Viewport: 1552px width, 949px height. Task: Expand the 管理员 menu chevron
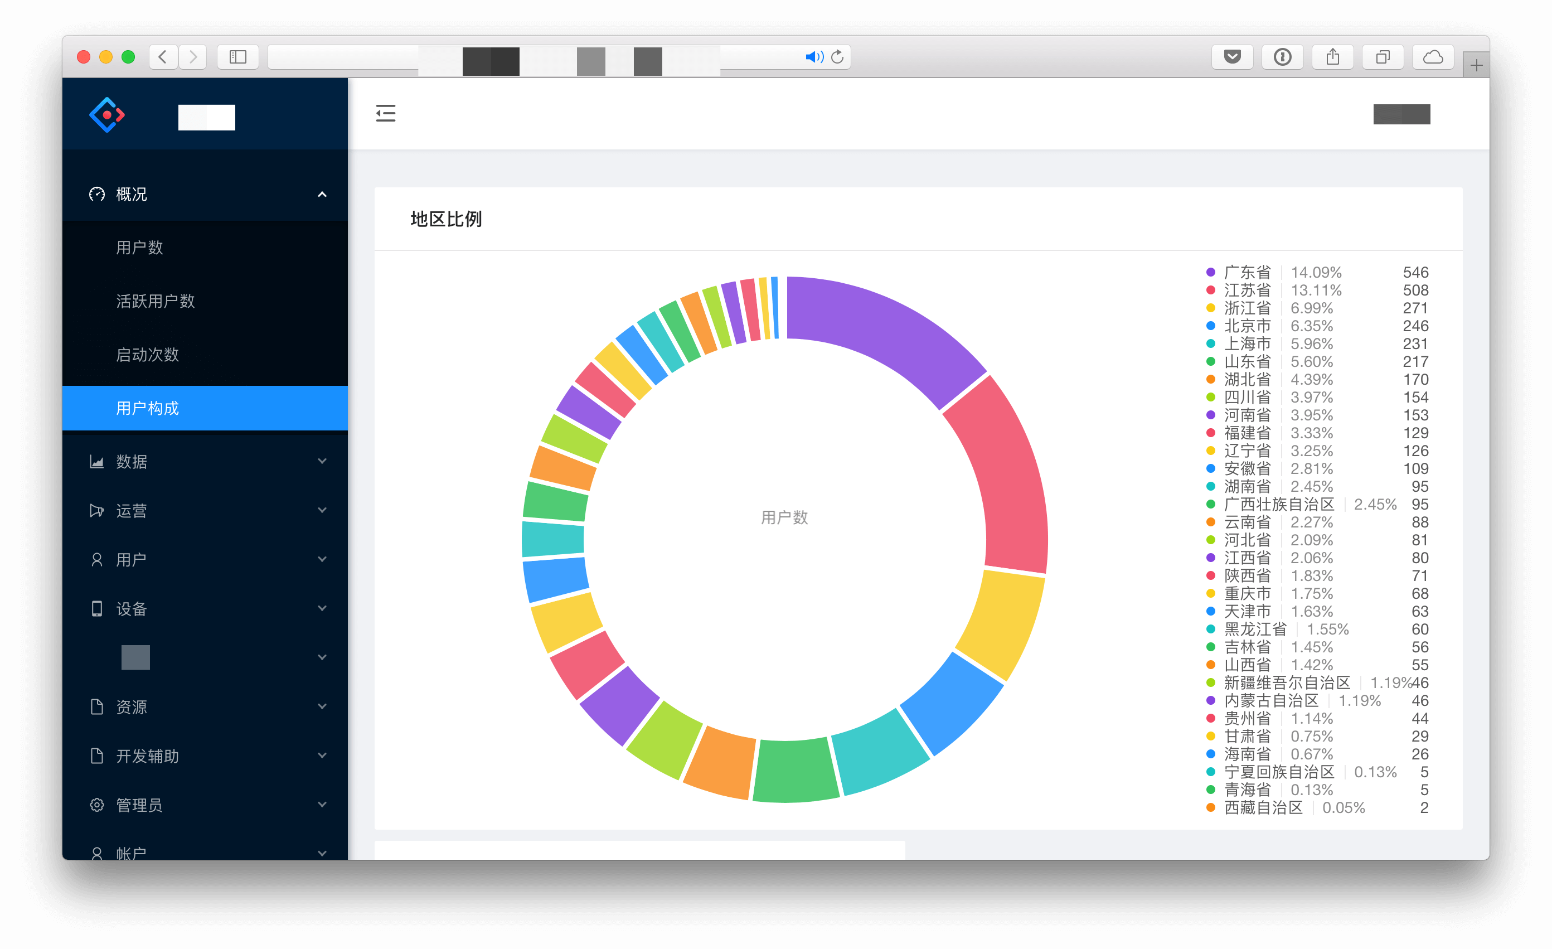[x=322, y=805]
